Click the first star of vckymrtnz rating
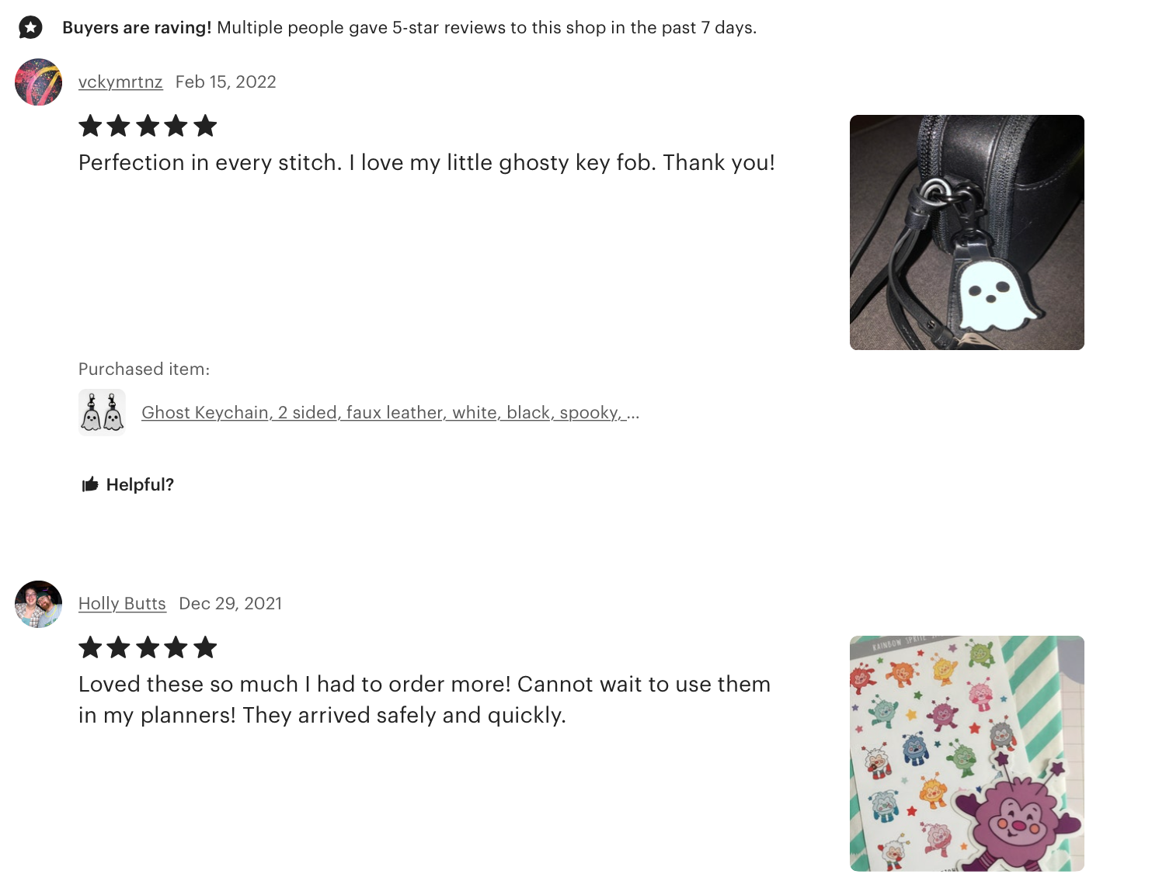1152x881 pixels. click(91, 126)
